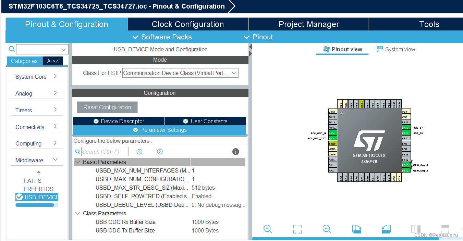Open the Device Descriptor tab
This screenshot has height=241, width=463.
pos(119,121)
